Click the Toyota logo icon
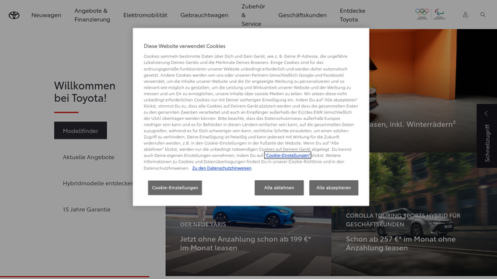The height and width of the screenshot is (279, 497). (x=14, y=15)
